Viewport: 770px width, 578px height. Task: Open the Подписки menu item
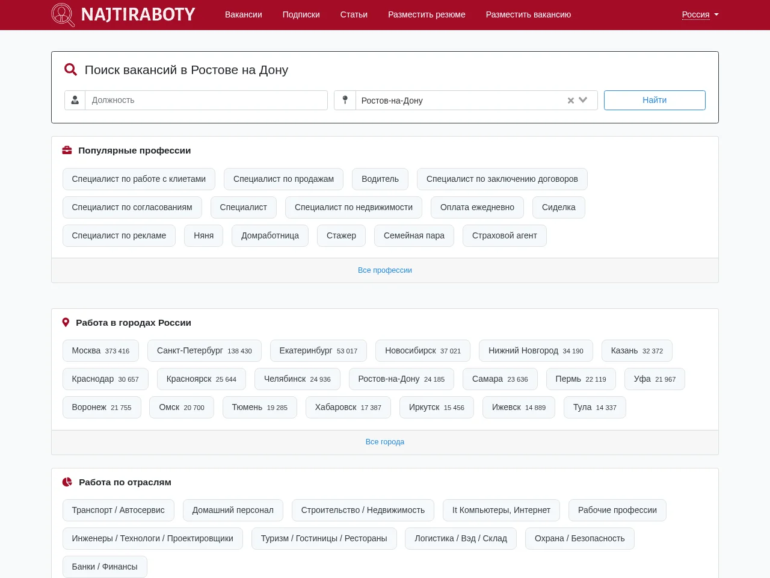coord(301,14)
